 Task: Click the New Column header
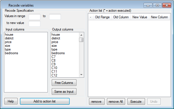[x=159, y=17]
